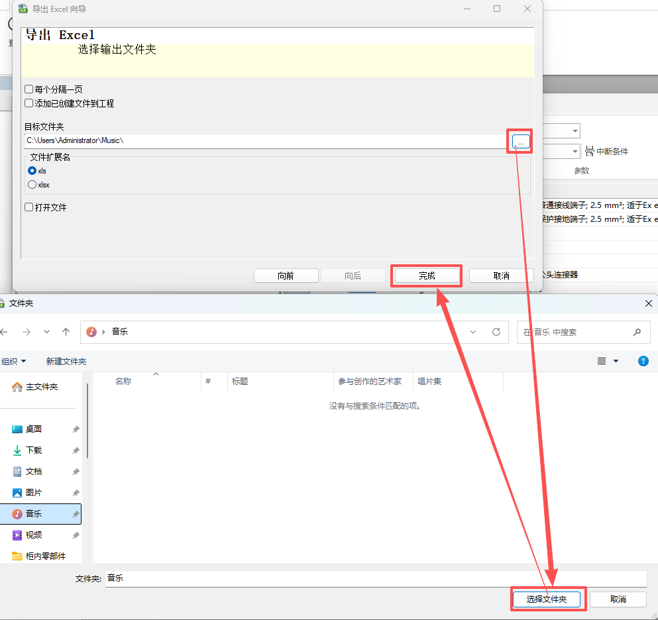Click the 新建文件夹 toolbar item

[66, 361]
